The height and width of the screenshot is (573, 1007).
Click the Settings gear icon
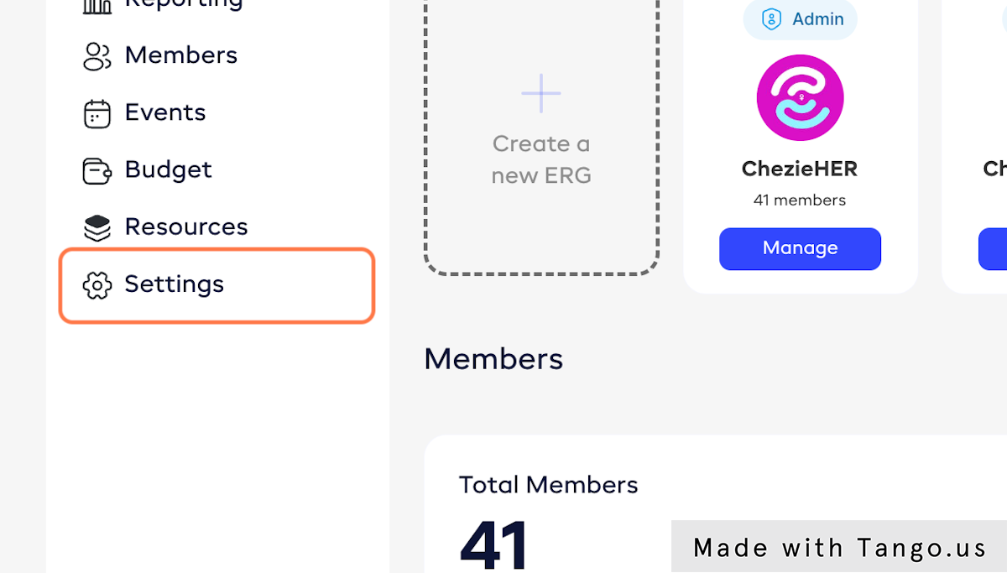pos(97,285)
